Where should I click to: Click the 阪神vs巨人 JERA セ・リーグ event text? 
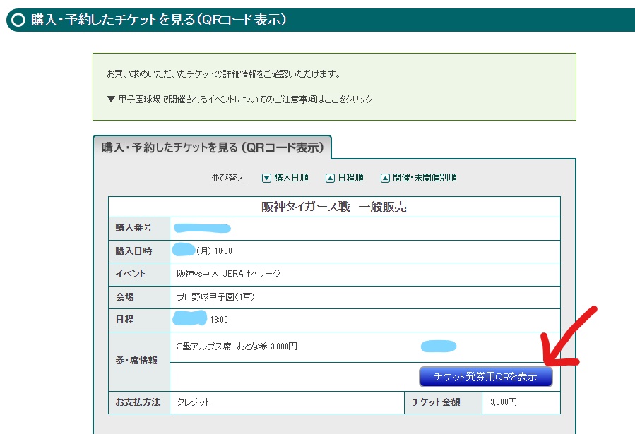[229, 274]
